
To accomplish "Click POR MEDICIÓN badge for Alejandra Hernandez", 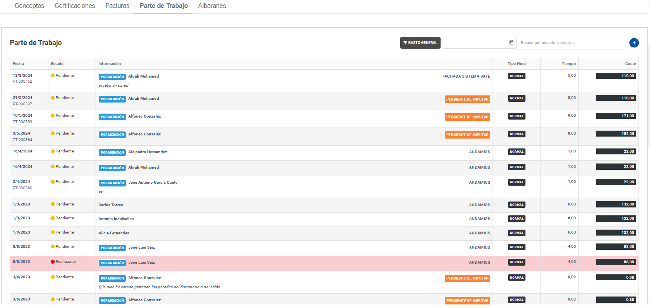I will (112, 152).
